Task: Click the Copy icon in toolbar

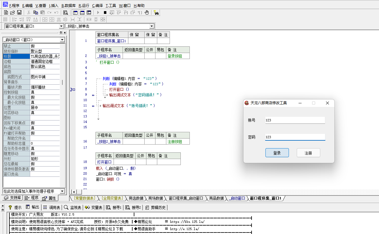Action: pos(36,12)
